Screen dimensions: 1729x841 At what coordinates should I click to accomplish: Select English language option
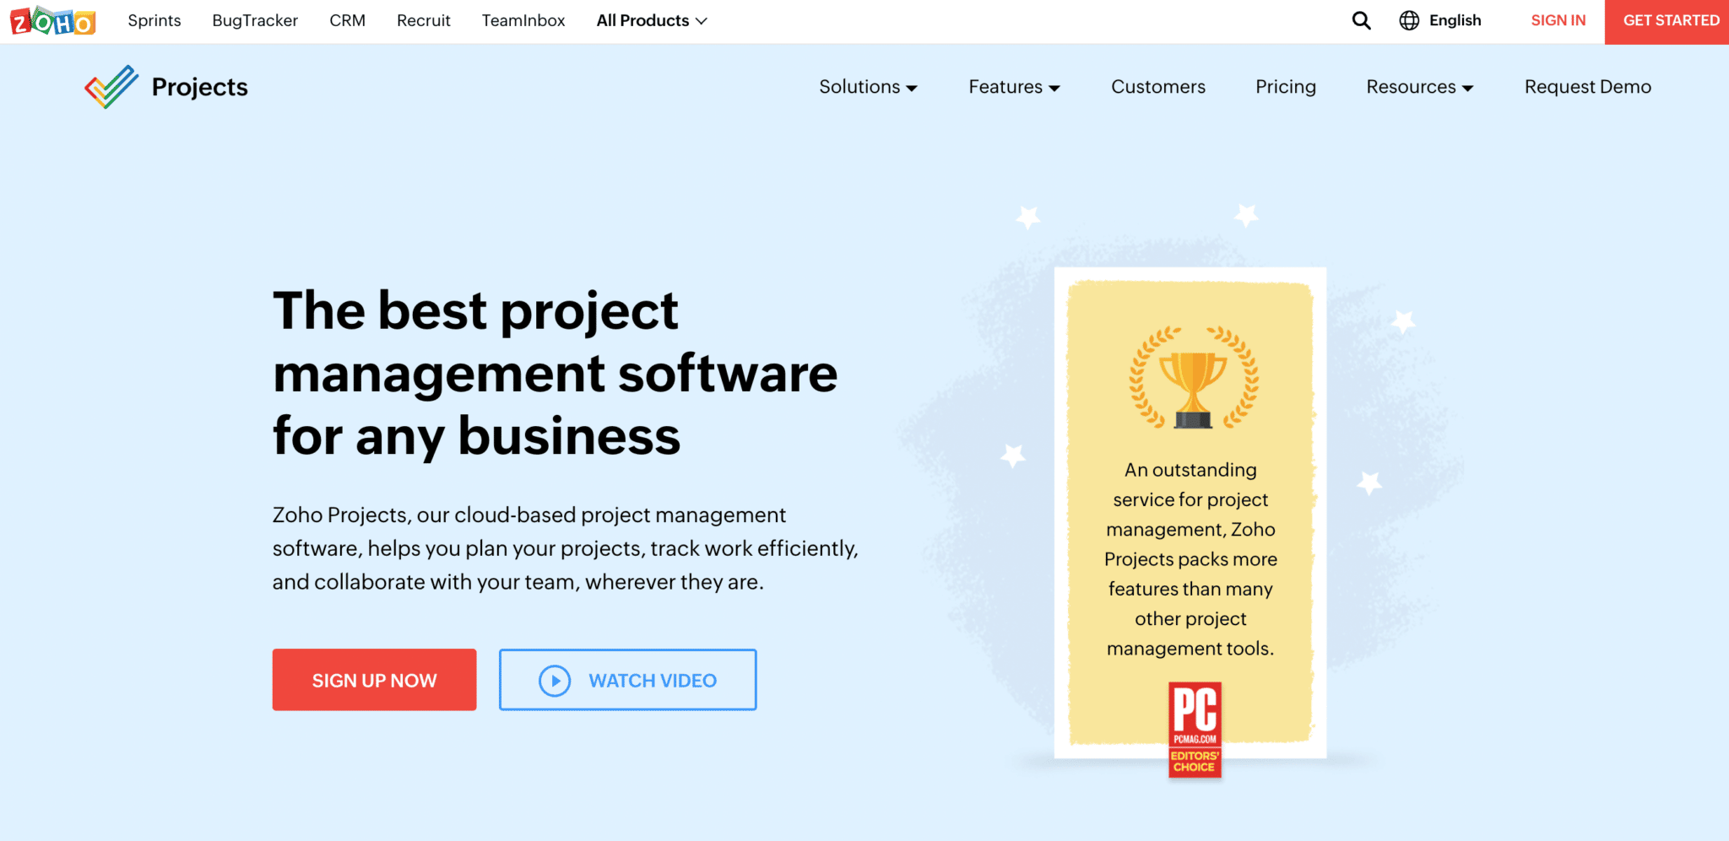1455,20
